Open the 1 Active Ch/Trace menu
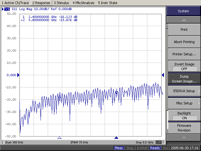This screenshot has height=151, width=201. [15, 3]
